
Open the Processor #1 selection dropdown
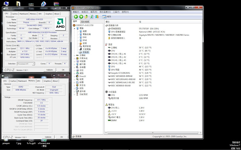26,64
